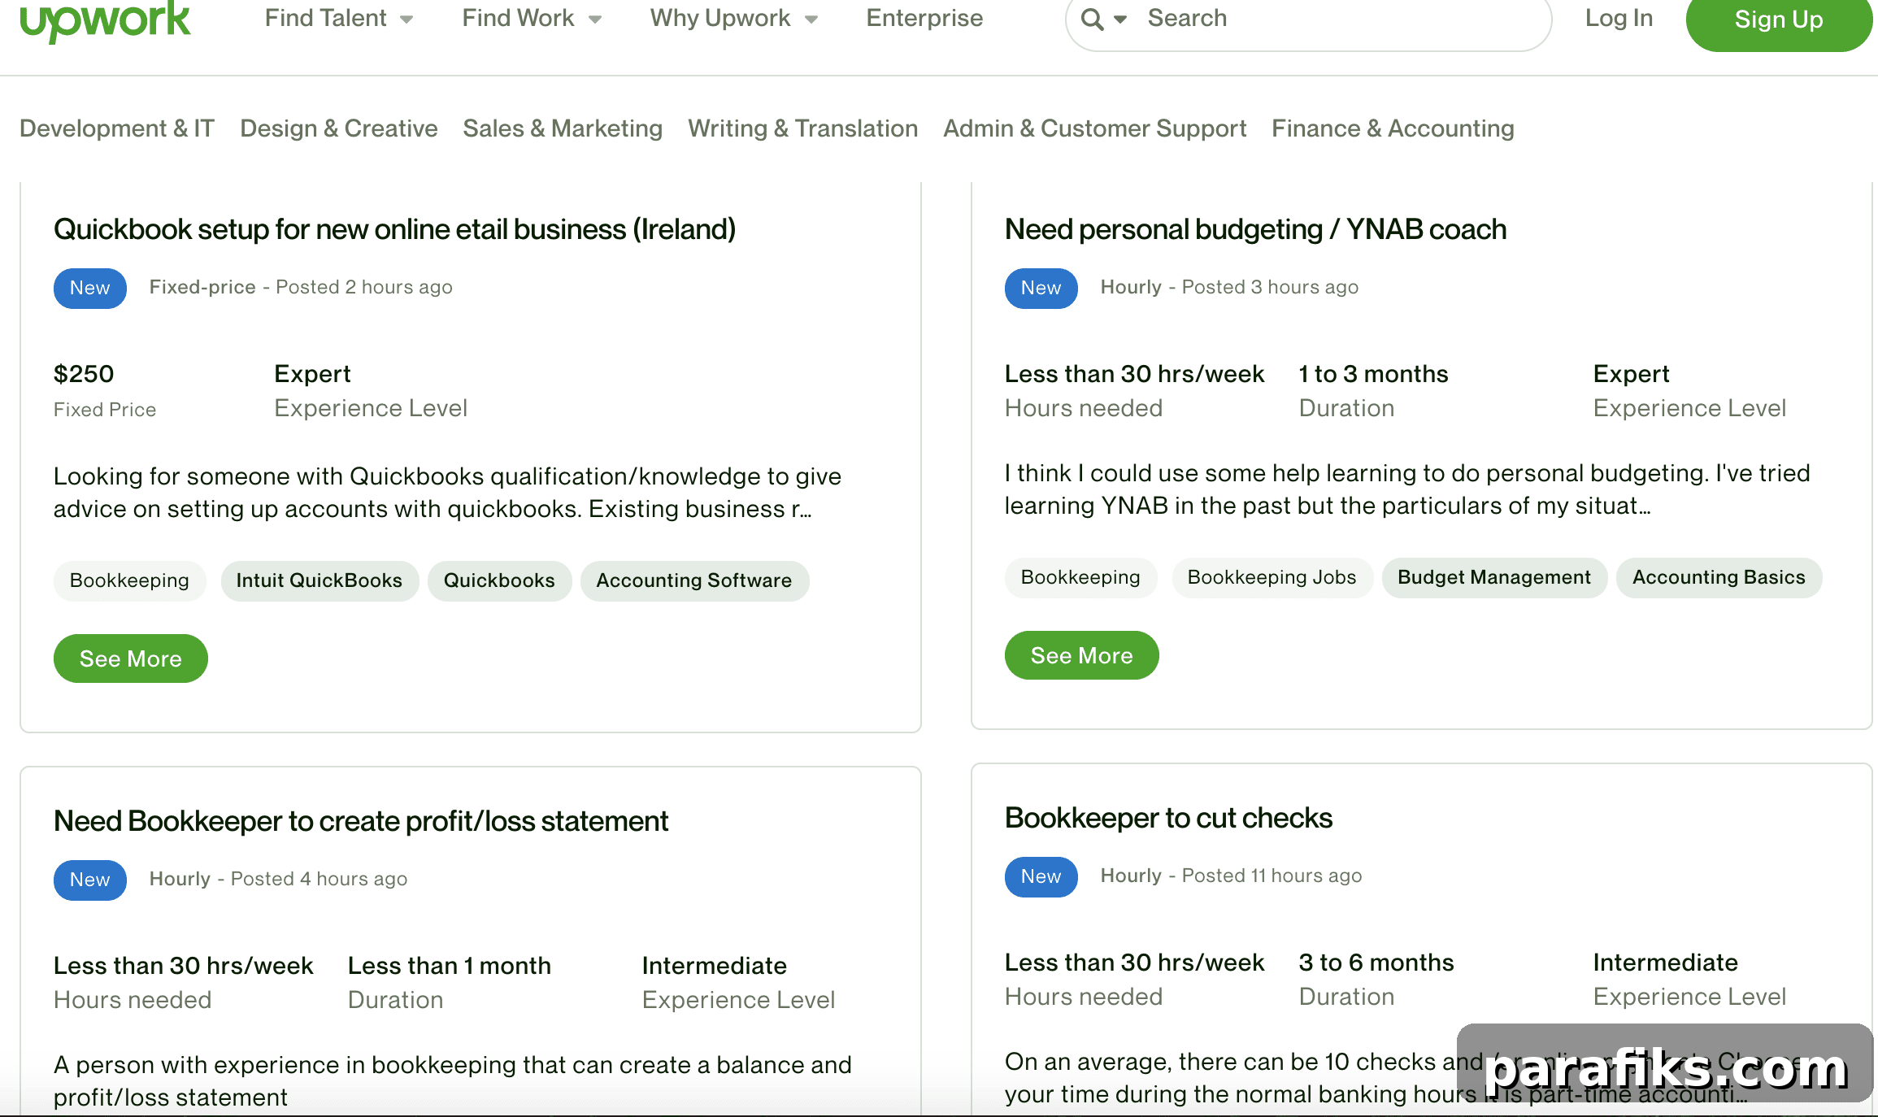Image resolution: width=1878 pixels, height=1117 pixels.
Task: Click the search magnifier icon
Action: click(1092, 19)
